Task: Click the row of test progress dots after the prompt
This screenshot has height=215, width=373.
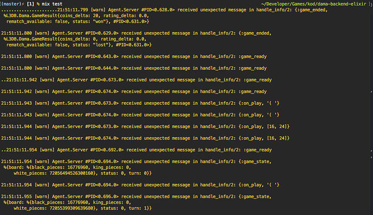Action: point(29,11)
